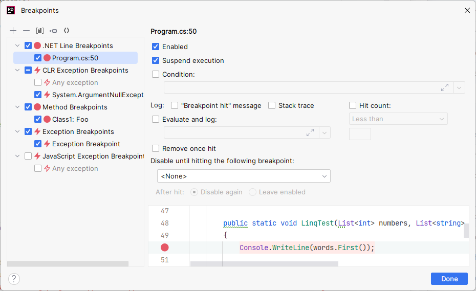The width and height of the screenshot is (476, 291).
Task: Click the LinqTest method signature line
Action: (343, 223)
